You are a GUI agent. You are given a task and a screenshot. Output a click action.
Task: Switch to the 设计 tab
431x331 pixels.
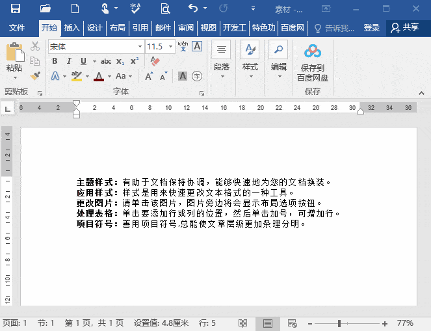[94, 28]
